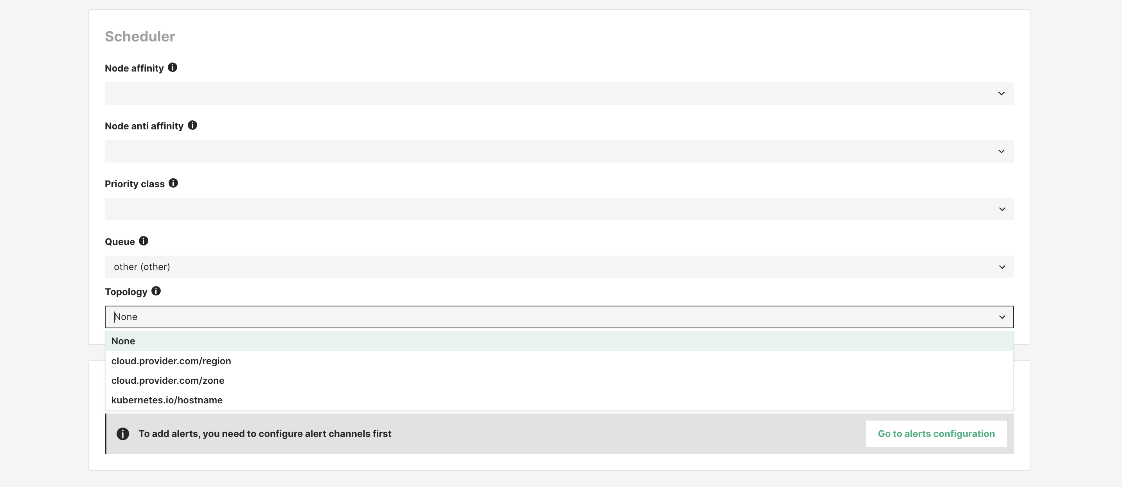Collapse the open Topology dropdown via its chevron

coord(1002,317)
